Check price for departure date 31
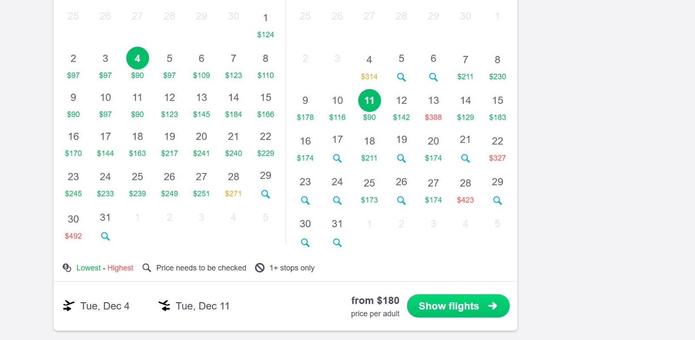The image size is (695, 340). 105,236
